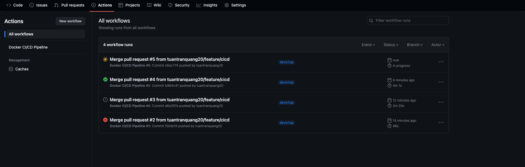Click the Pull requests branch icon
Screen dimensions: 525x167
tap(56, 5)
